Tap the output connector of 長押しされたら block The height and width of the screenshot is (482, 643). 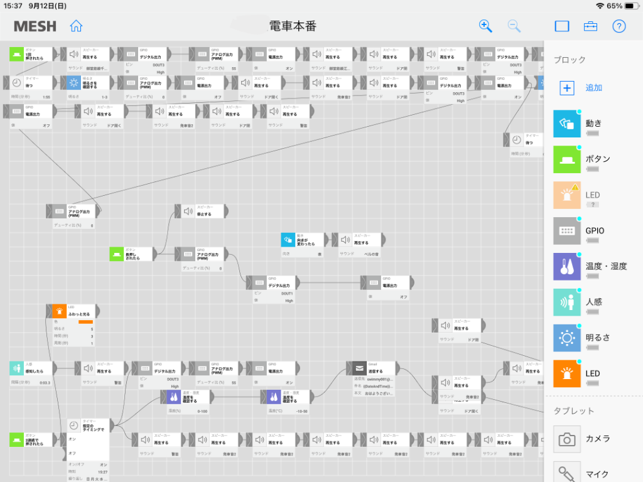(155, 254)
